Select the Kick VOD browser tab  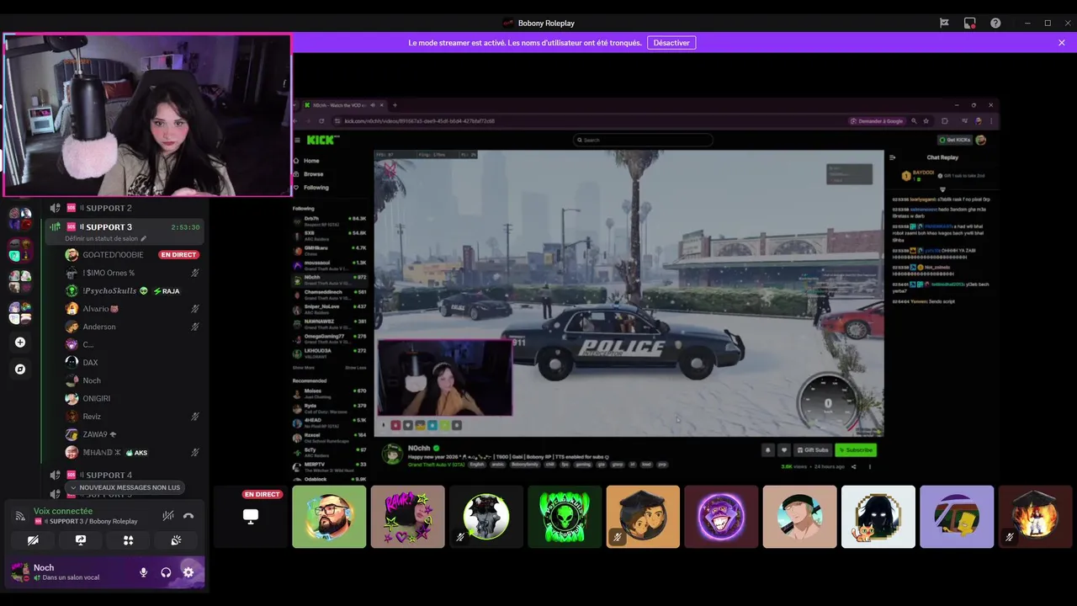[344, 105]
